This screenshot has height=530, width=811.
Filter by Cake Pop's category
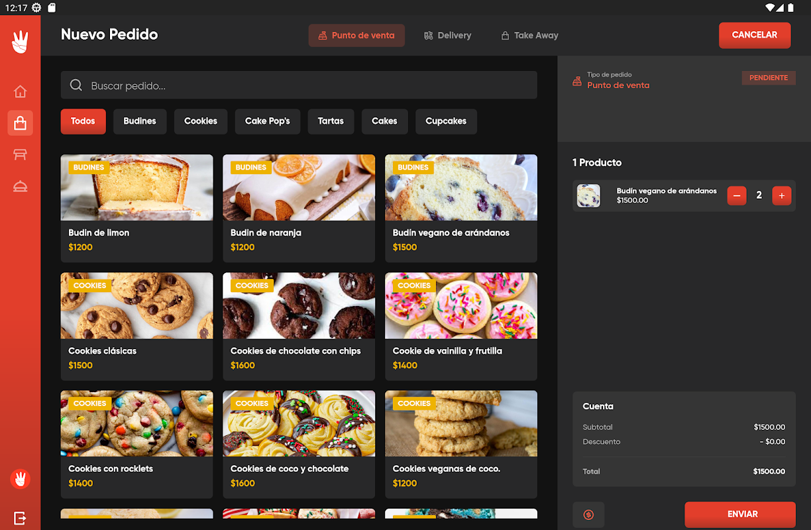(268, 121)
